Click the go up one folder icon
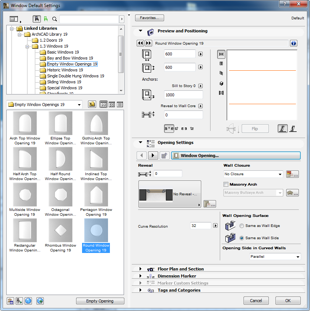The height and width of the screenshot is (311, 310). [92, 105]
